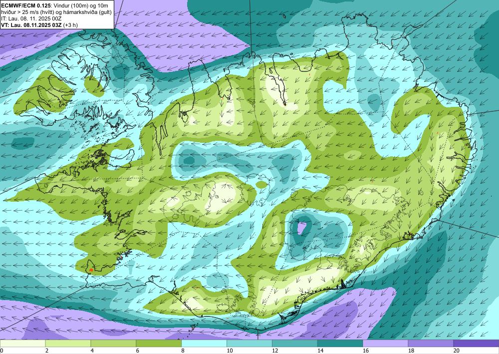
Task: Click the light cyan 8–10 color swatch
Action: 204,344
